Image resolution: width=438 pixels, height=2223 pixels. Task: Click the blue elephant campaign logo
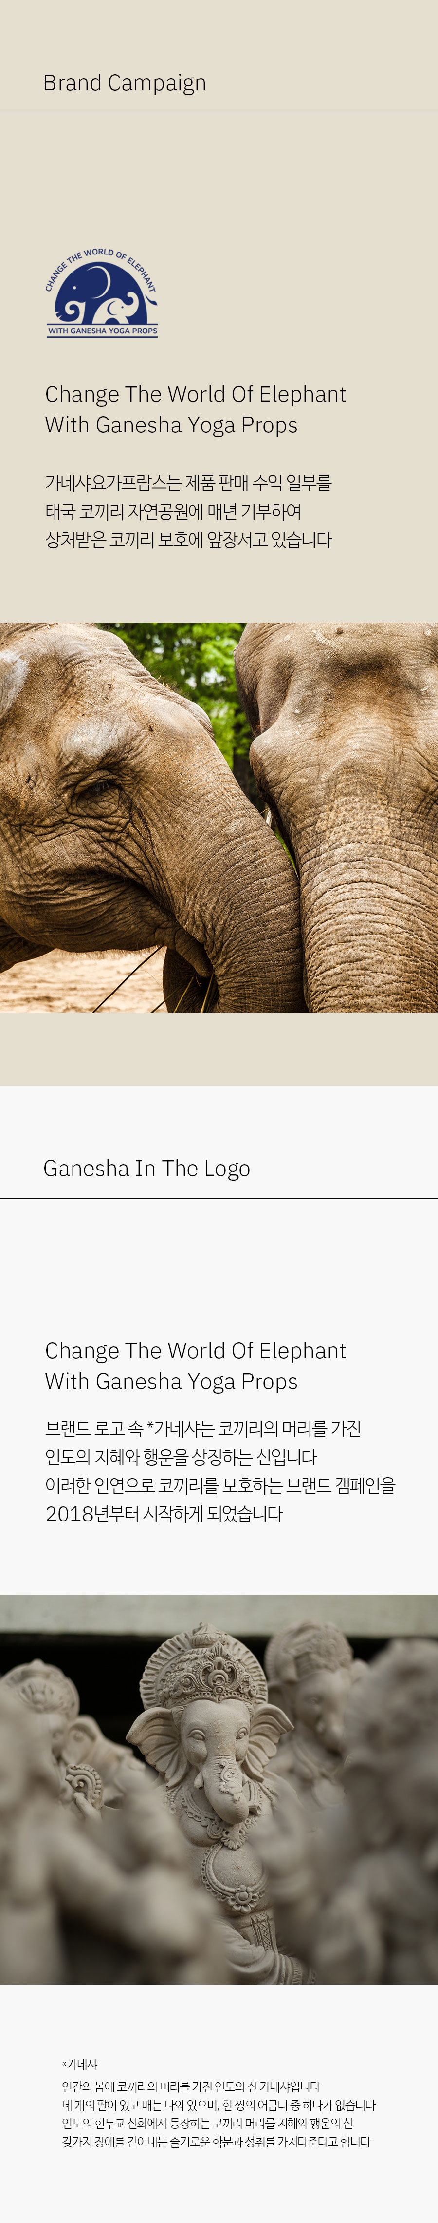(102, 292)
